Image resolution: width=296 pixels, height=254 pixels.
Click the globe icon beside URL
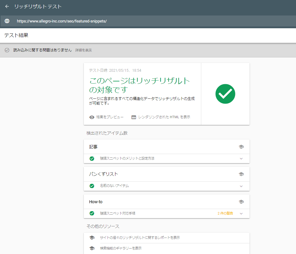(x=7, y=21)
